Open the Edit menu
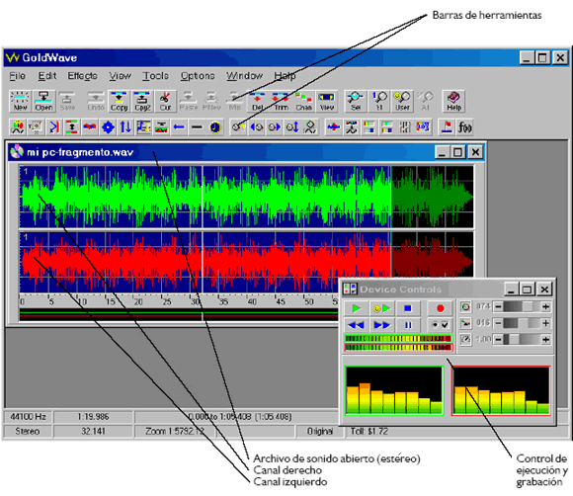The width and height of the screenshot is (573, 496). (x=47, y=76)
